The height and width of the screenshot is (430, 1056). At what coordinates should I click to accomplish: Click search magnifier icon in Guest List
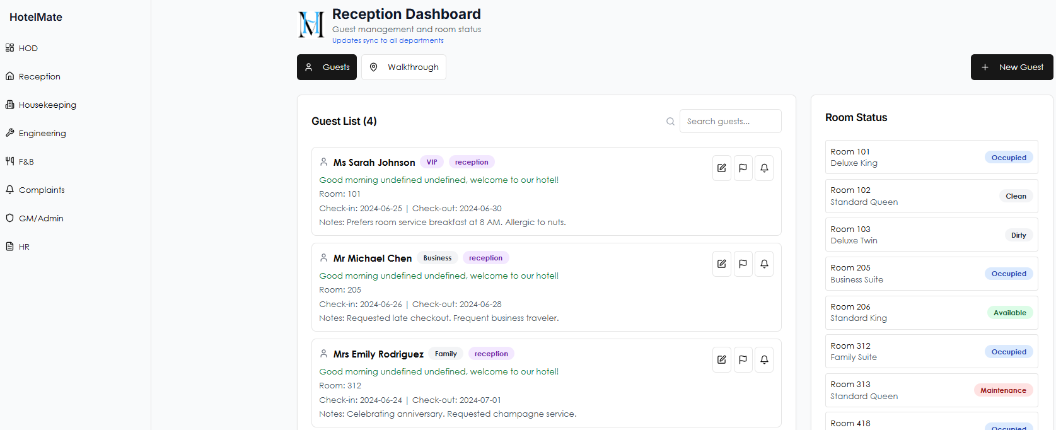tap(670, 122)
